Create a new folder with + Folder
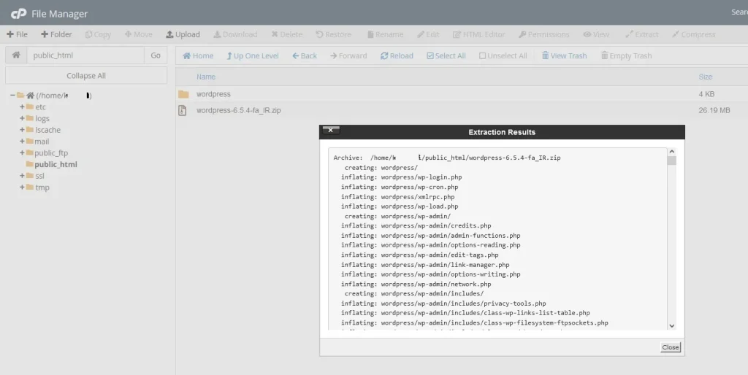Image resolution: width=748 pixels, height=375 pixels. [x=56, y=34]
